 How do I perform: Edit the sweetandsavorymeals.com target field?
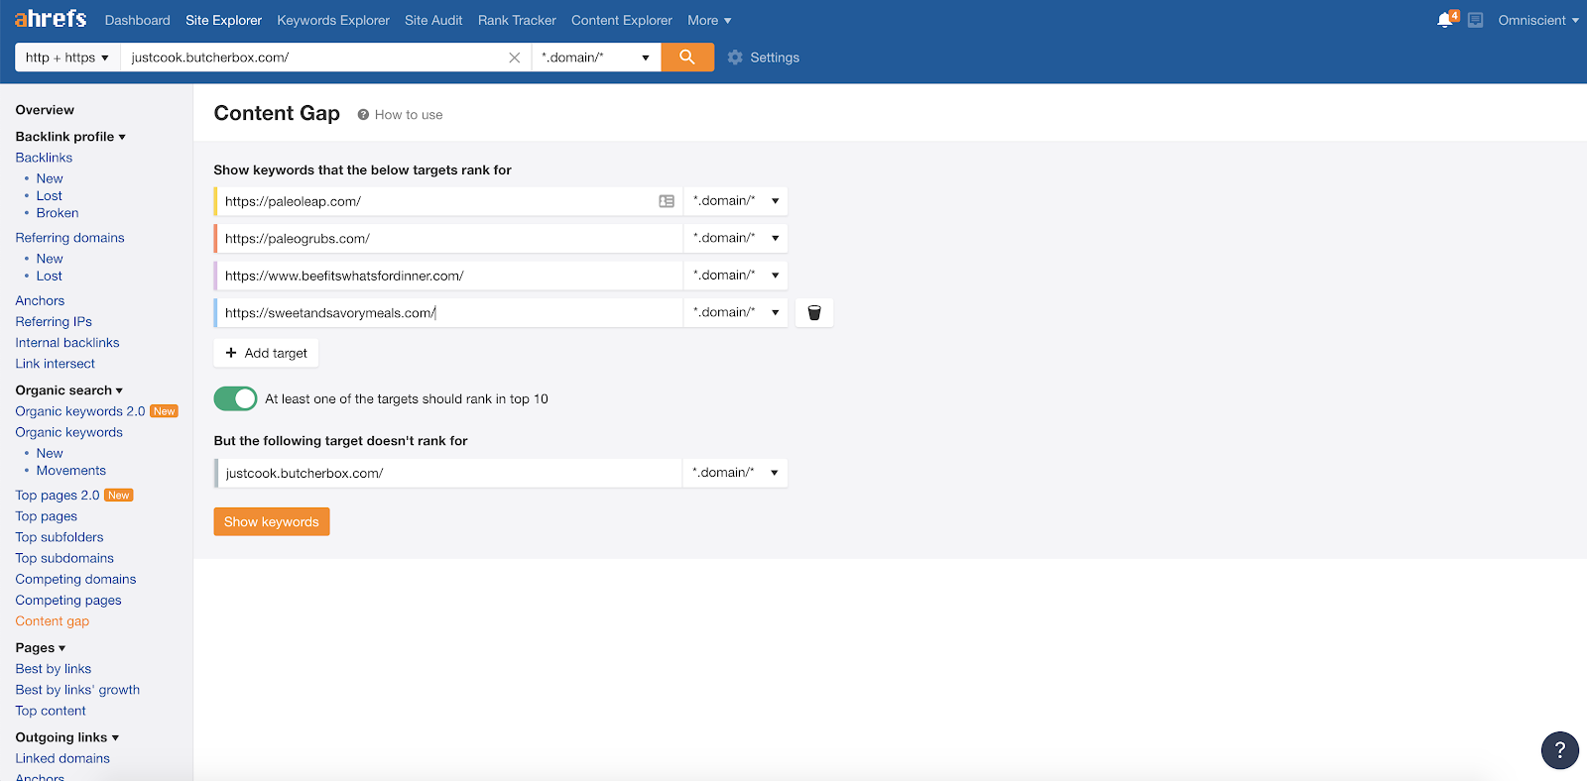pos(449,312)
